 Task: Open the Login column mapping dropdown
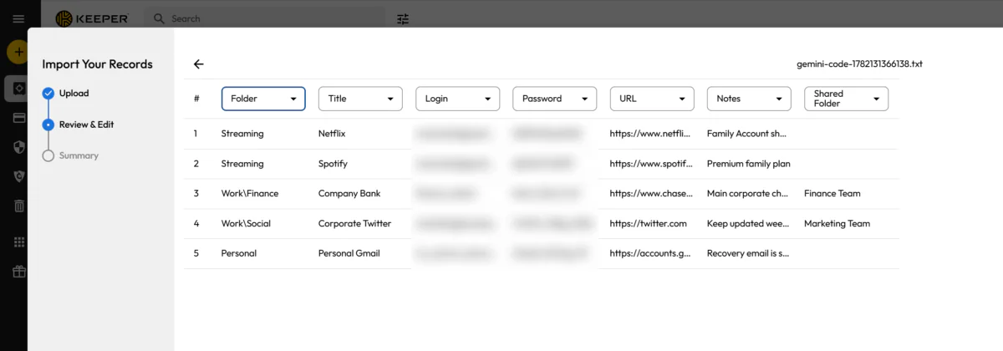coord(457,99)
